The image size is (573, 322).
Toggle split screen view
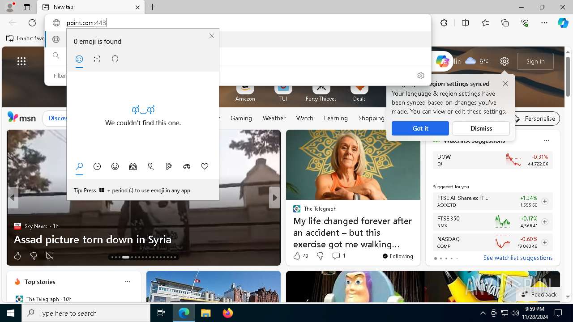point(465,23)
